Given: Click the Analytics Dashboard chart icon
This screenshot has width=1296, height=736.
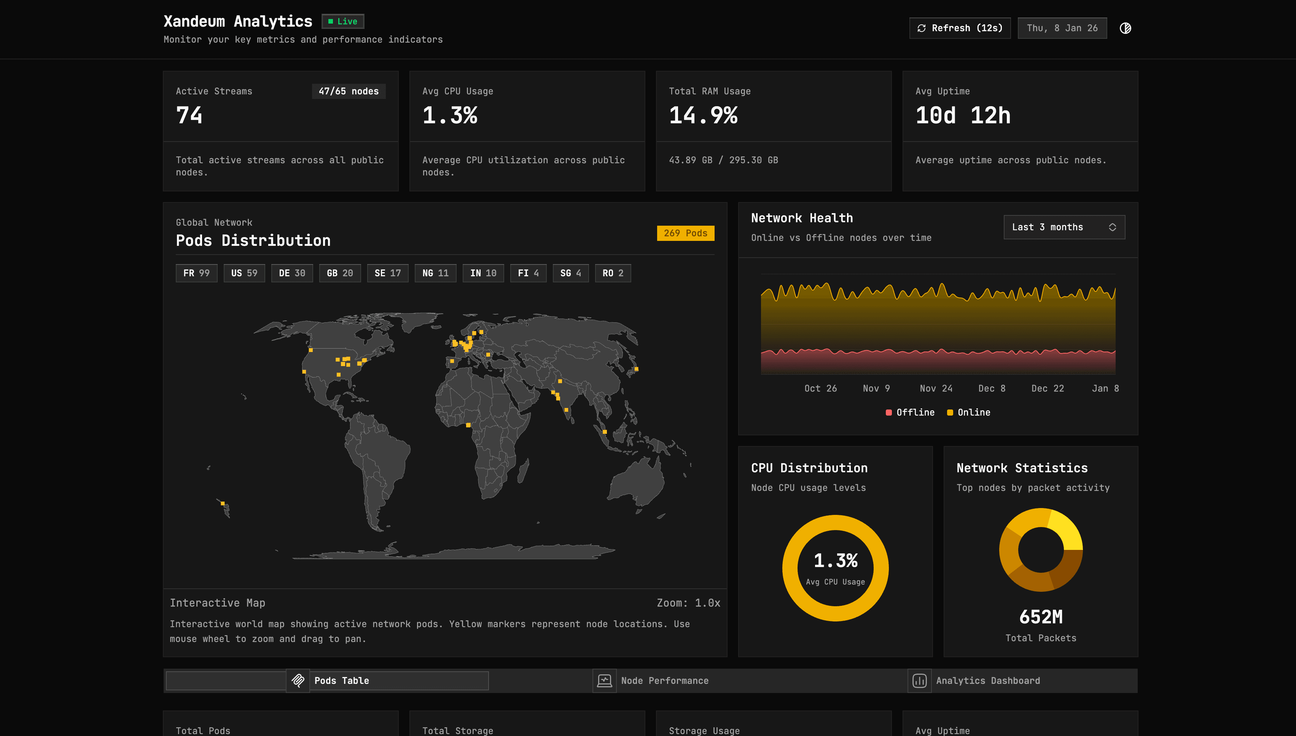Looking at the screenshot, I should (919, 680).
